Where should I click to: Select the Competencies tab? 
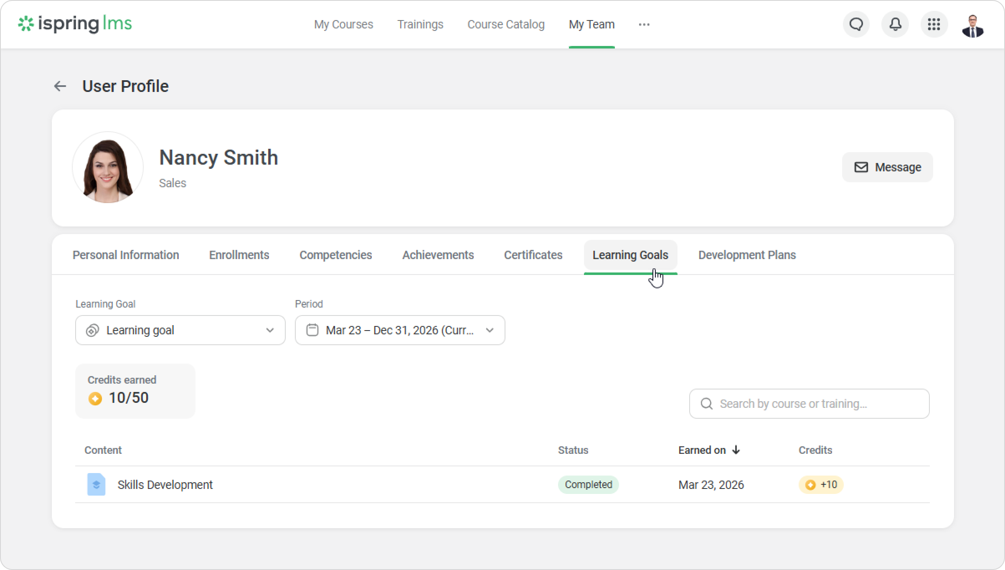click(335, 255)
